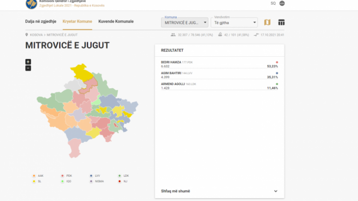This screenshot has width=358, height=201.
Task: Open the Komuna dropdown
Action: [x=185, y=22]
